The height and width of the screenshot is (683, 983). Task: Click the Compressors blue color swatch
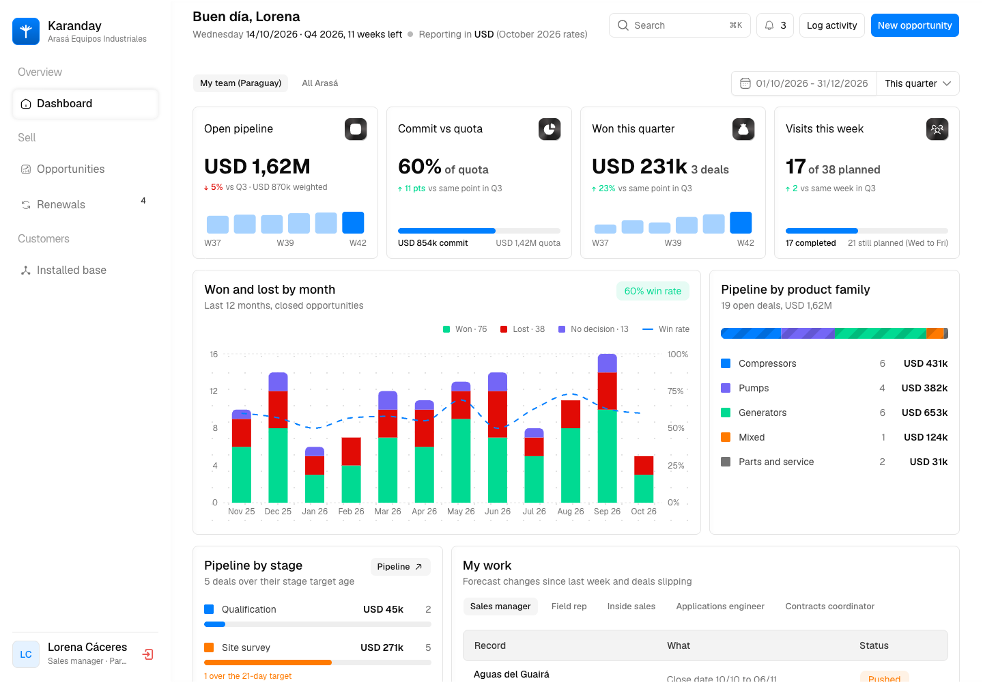coord(726,363)
